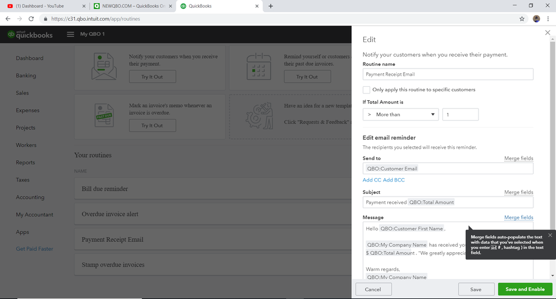556x299 pixels.
Task: Select Reports from the sidebar menu
Action: point(25,163)
